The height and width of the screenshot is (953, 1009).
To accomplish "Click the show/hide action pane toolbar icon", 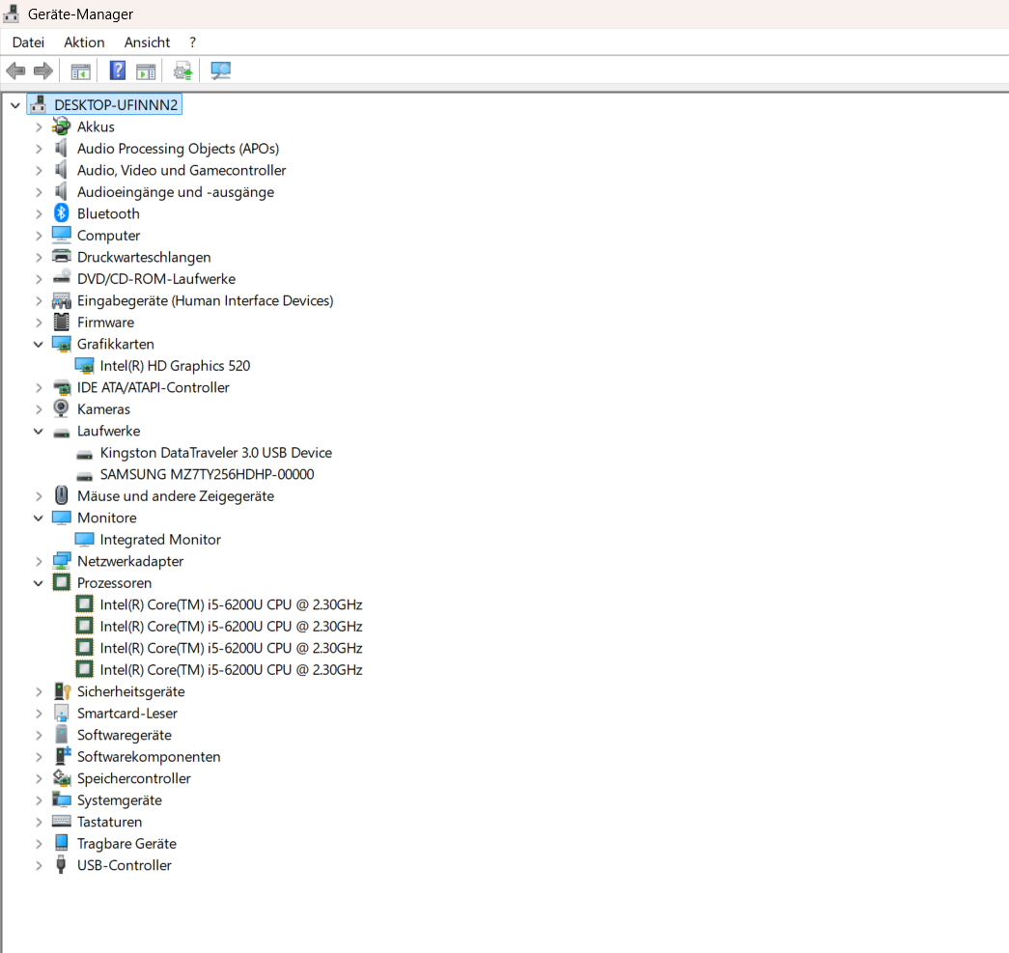I will 146,71.
